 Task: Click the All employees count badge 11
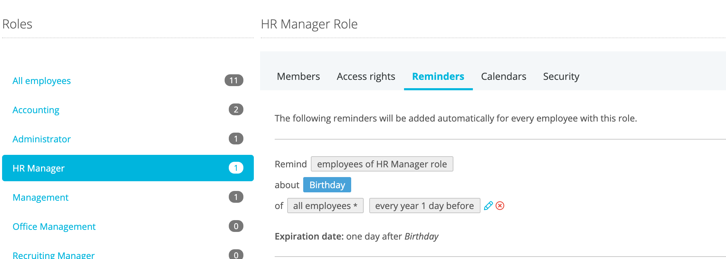pos(234,81)
